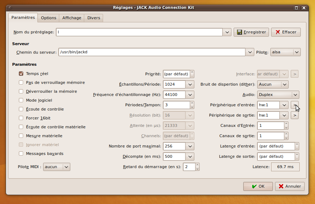
Task: Click the Effacer delete button
Action: (285, 32)
